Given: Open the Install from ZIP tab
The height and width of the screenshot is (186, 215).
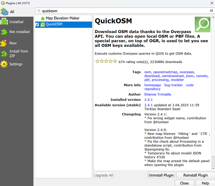Looking at the screenshot, I should (x=17, y=54).
